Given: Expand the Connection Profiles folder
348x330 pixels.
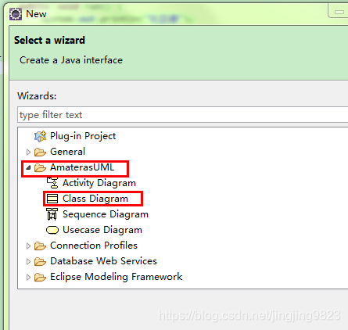Looking at the screenshot, I should [28, 246].
